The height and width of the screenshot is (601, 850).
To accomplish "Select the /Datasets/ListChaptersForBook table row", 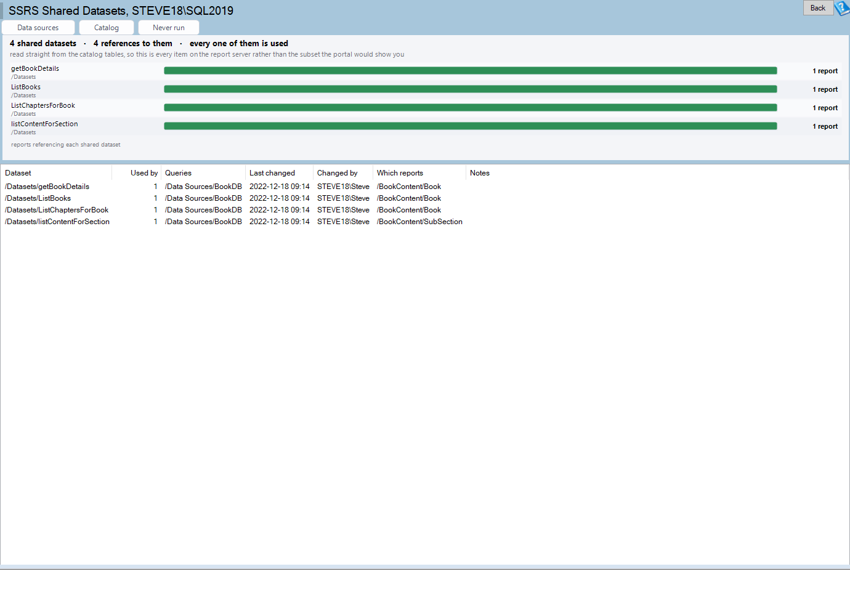I will pyautogui.click(x=424, y=210).
